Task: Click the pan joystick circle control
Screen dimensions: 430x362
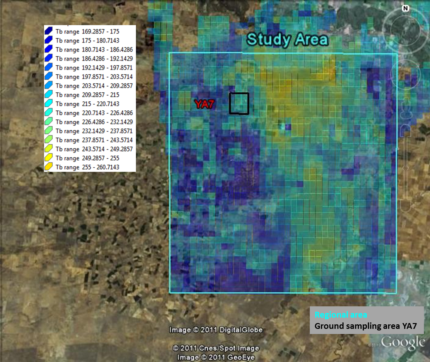Action: pos(405,74)
